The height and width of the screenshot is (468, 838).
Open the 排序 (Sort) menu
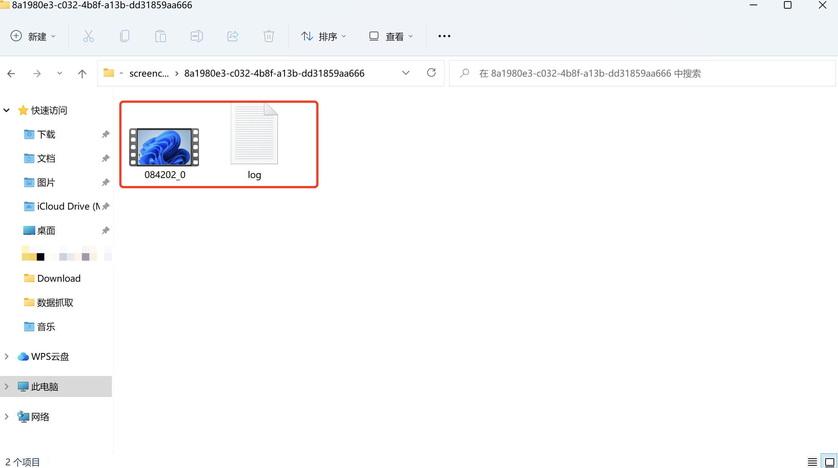324,36
